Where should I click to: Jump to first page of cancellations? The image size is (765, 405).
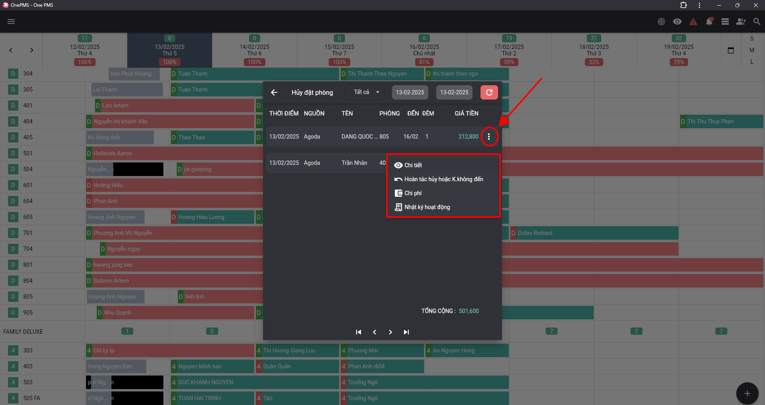point(359,332)
